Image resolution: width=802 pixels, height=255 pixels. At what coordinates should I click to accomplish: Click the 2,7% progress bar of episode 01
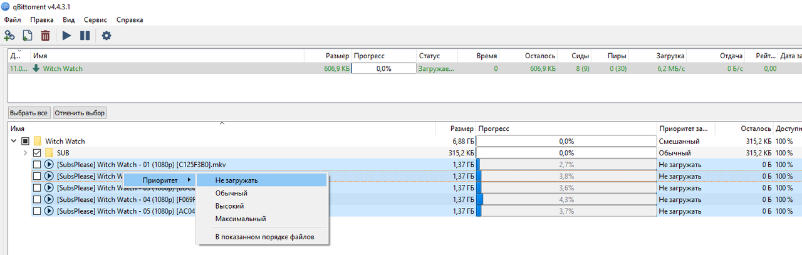coord(566,164)
